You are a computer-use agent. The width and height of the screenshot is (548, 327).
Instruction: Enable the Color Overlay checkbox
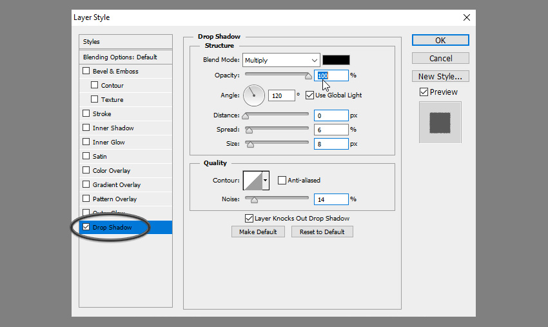tap(86, 170)
